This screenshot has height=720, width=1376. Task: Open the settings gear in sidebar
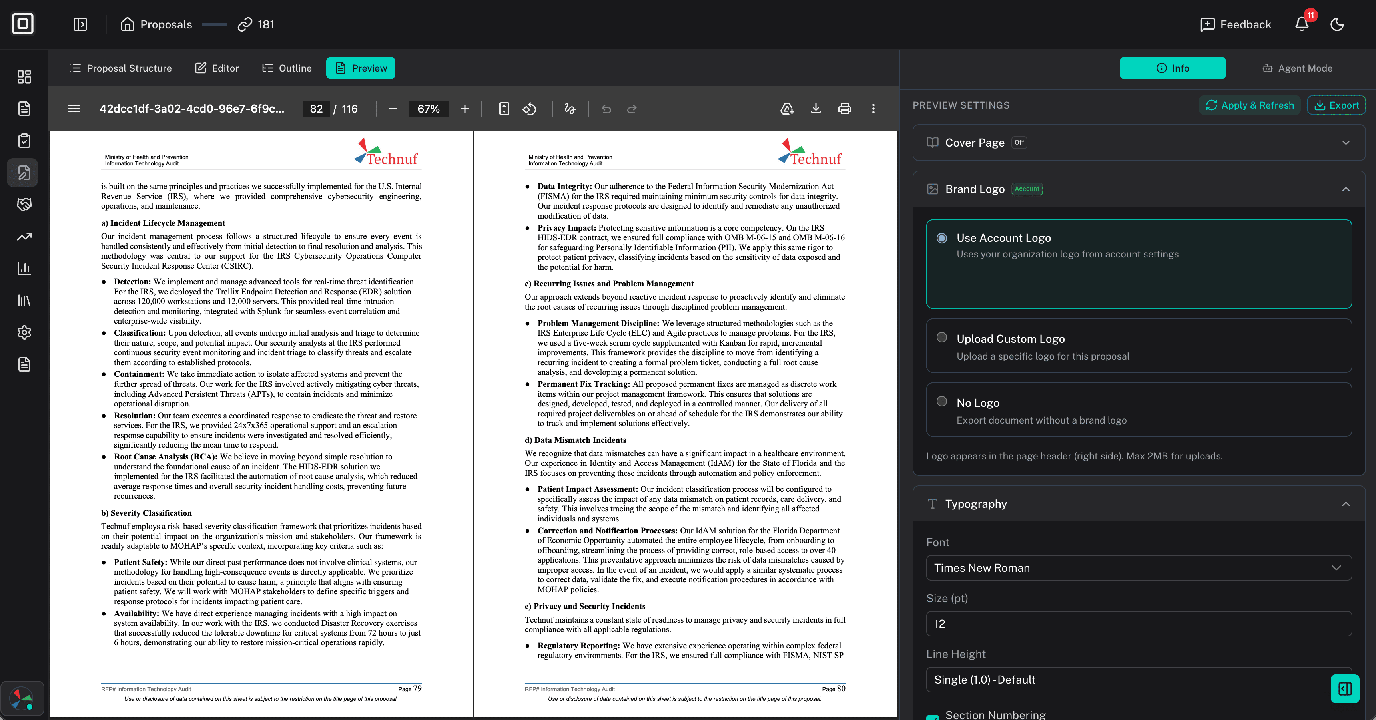tap(24, 332)
